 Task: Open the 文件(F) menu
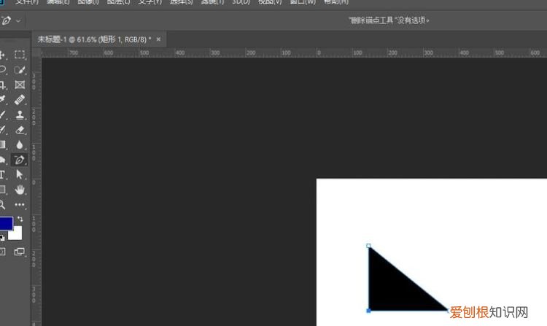click(x=27, y=2)
